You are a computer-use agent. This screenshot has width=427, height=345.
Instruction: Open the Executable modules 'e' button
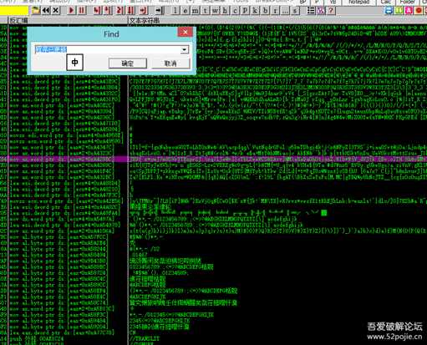186,11
